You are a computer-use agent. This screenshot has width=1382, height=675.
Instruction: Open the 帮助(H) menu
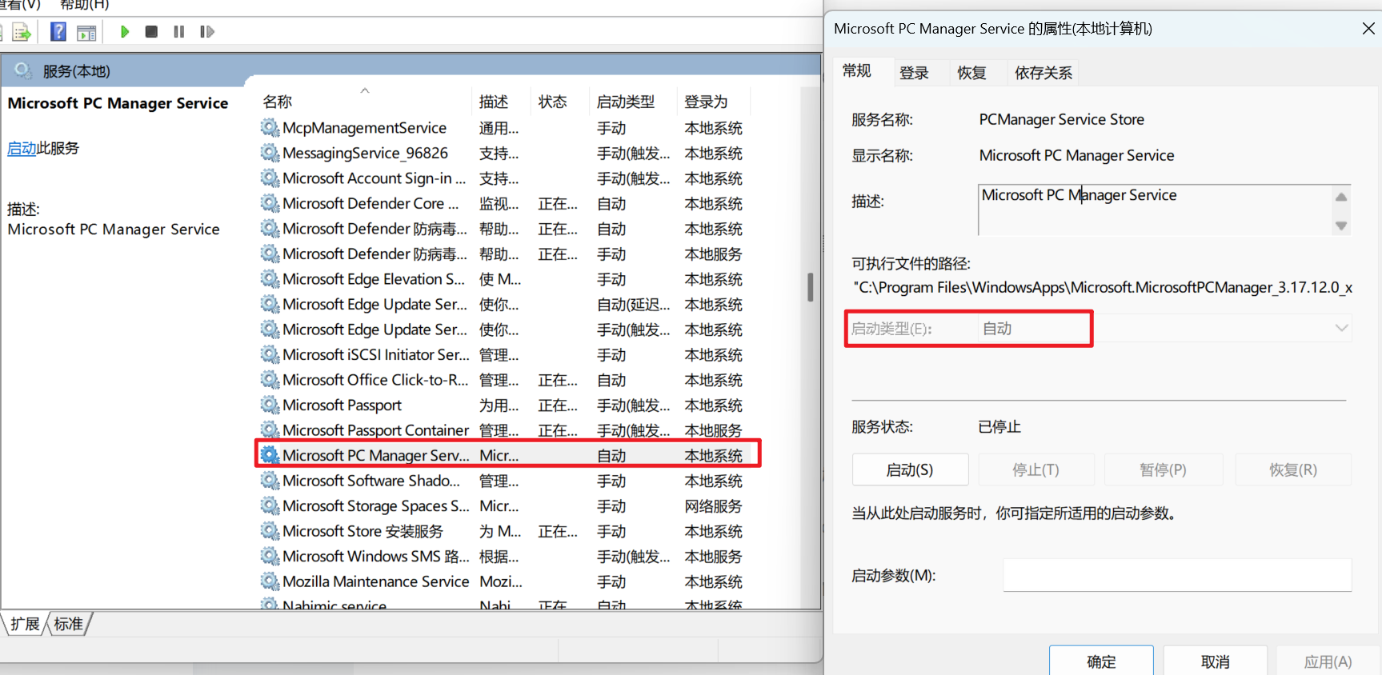click(84, 5)
